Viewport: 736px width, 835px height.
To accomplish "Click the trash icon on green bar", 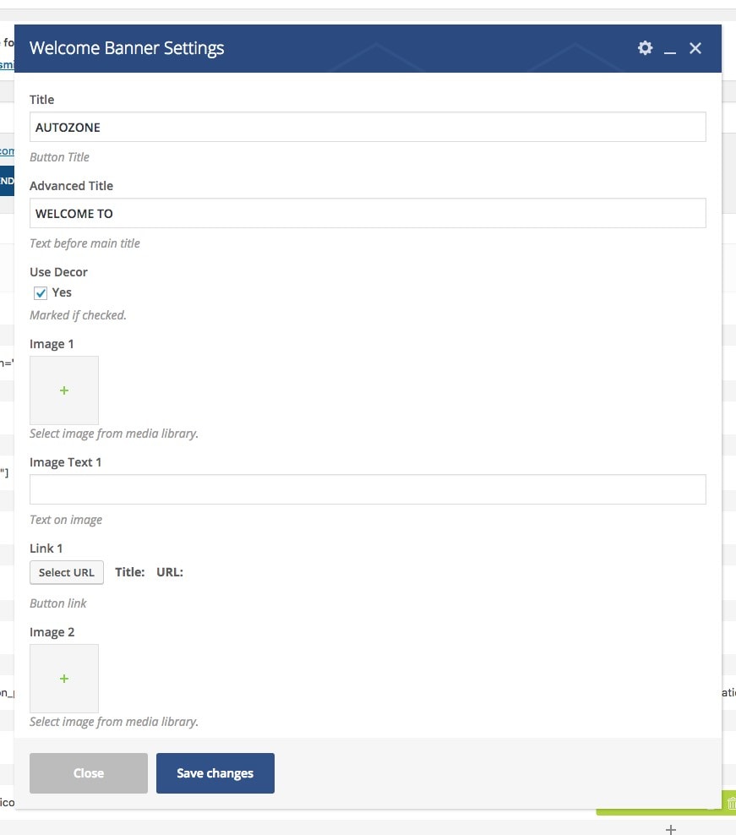I will pos(731,803).
